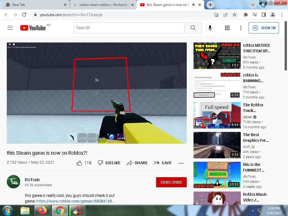Start voice search with microphone icon
Image resolution: width=288 pixels, height=216 pixels.
coord(210,28)
